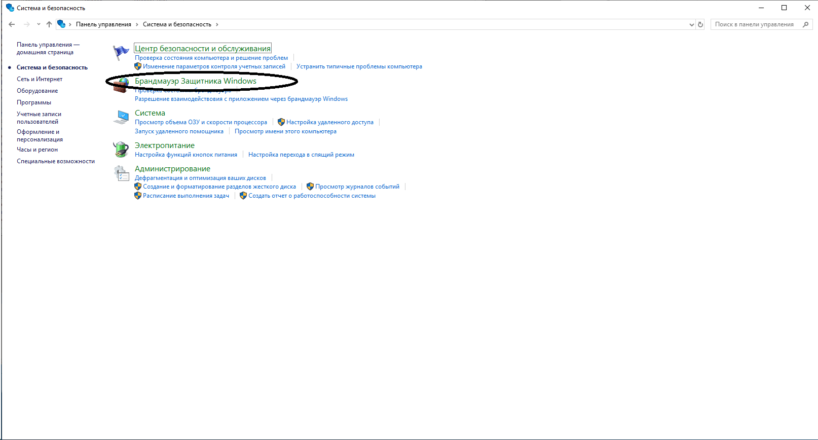Expand chevron after Панель управления breadcrumb
Image resolution: width=818 pixels, height=440 pixels.
(x=137, y=24)
